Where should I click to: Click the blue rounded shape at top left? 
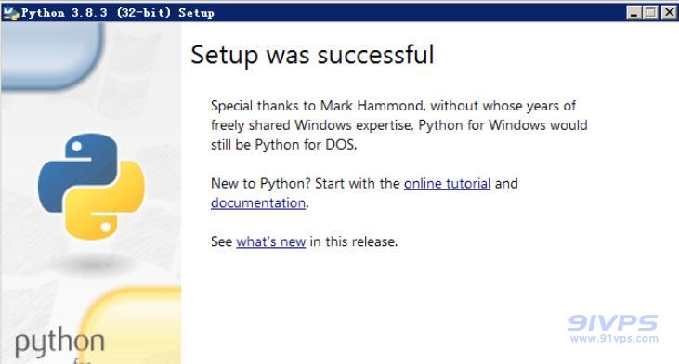52,56
